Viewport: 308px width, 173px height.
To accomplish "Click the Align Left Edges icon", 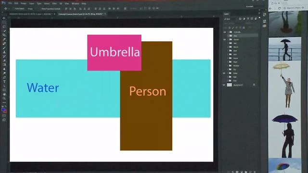I will coord(80,9).
